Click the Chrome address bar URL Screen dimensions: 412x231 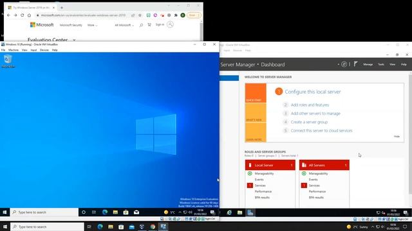point(83,15)
